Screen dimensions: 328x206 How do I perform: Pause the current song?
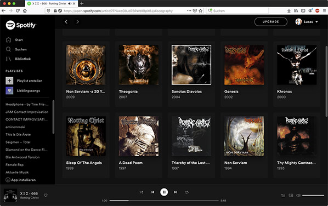164,192
